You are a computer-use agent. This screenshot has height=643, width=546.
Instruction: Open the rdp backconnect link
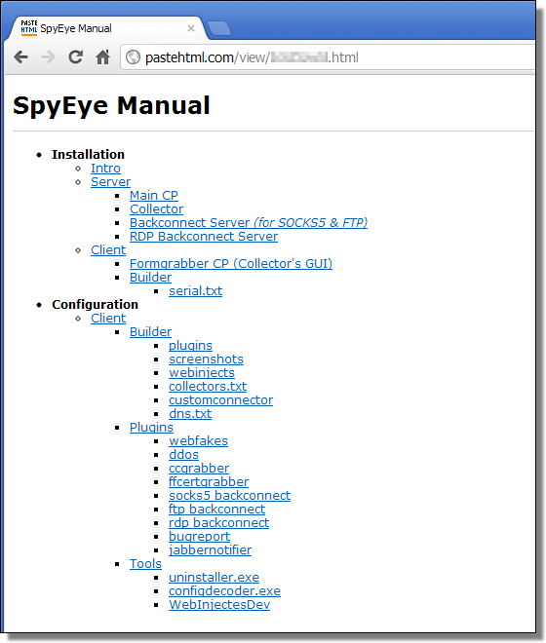pos(218,522)
